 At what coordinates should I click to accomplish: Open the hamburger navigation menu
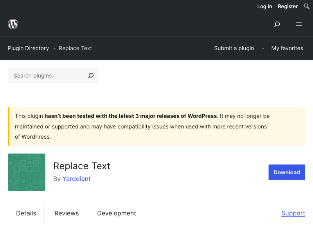pyautogui.click(x=299, y=24)
